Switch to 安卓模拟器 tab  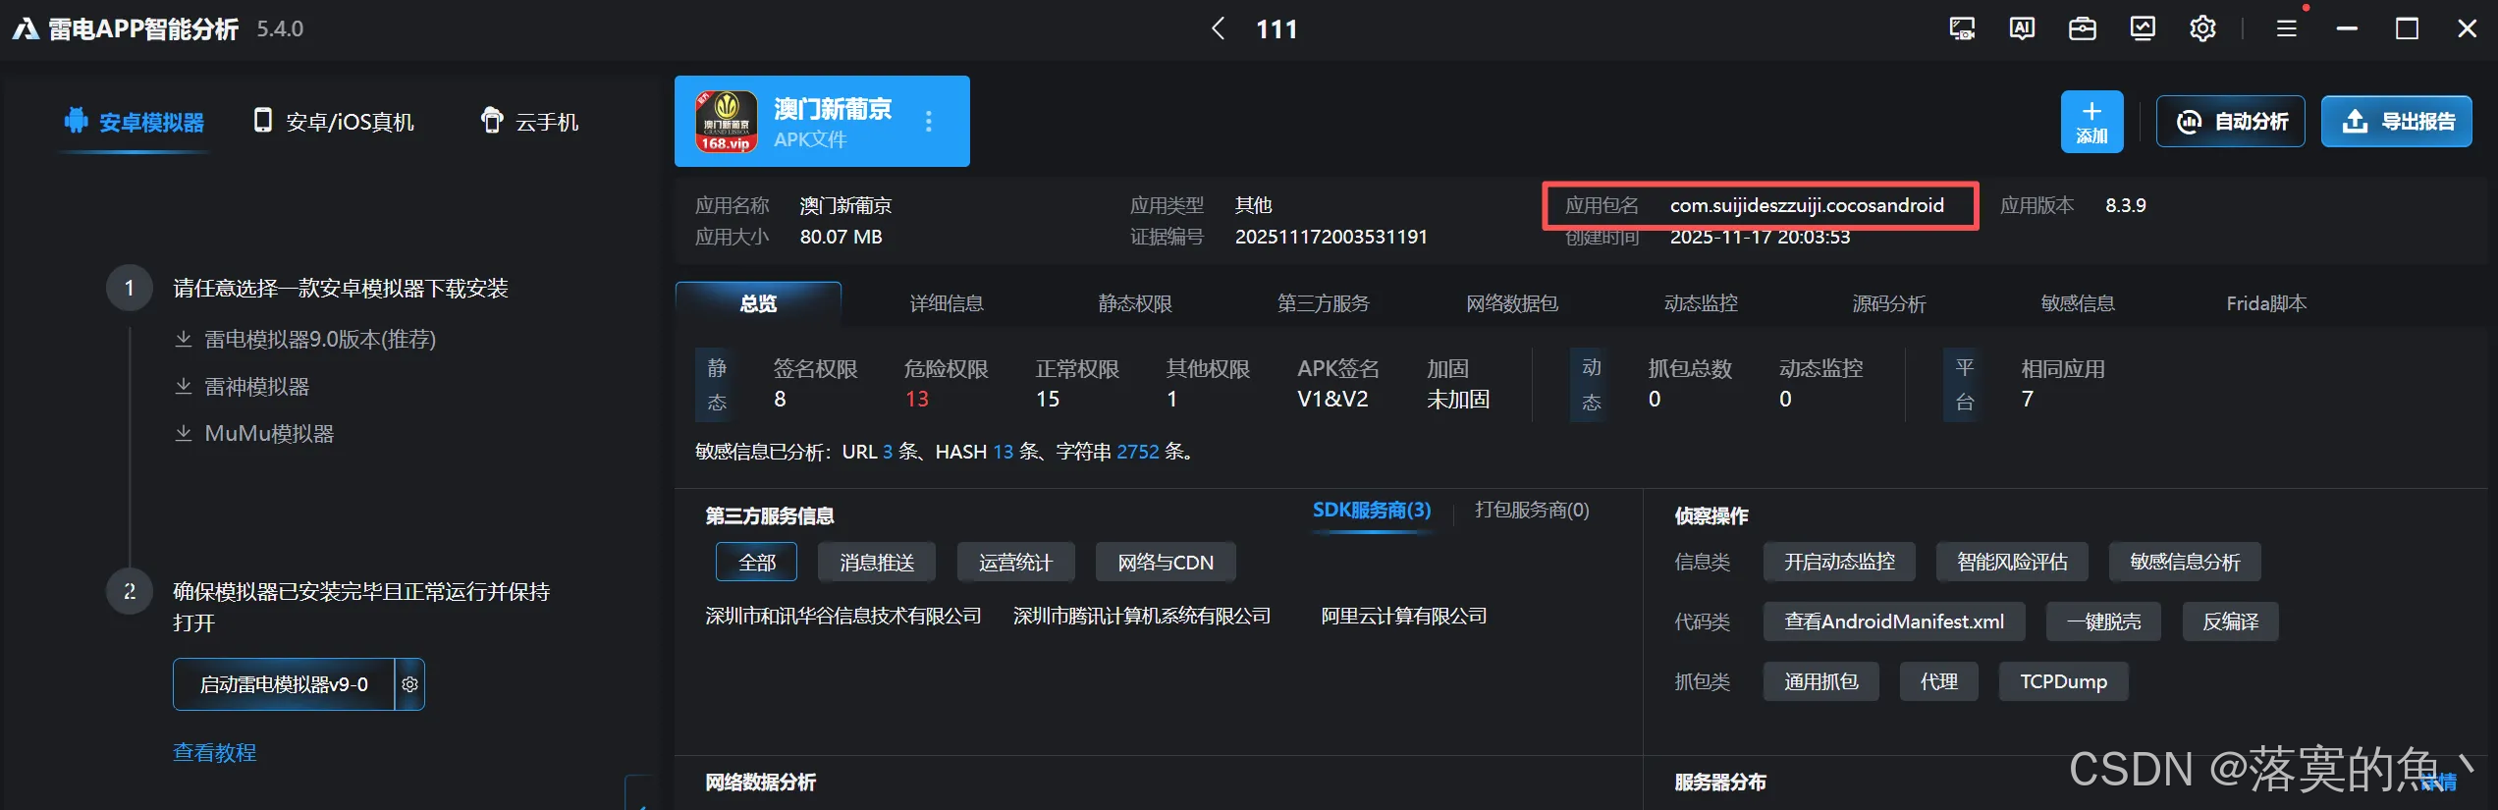[135, 122]
